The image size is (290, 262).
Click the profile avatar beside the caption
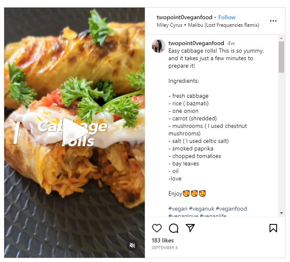click(x=159, y=46)
